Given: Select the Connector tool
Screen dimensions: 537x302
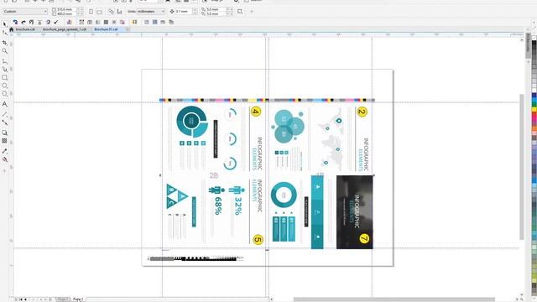Looking at the screenshot, I should (x=4, y=122).
